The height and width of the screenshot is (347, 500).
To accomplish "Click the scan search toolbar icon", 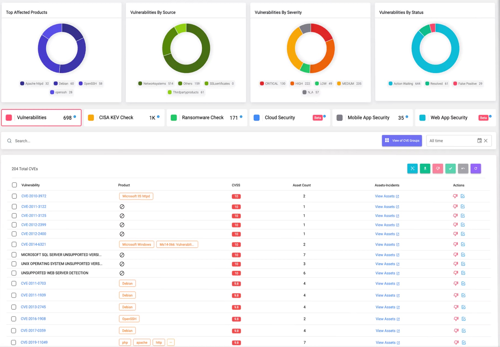I will 412,168.
